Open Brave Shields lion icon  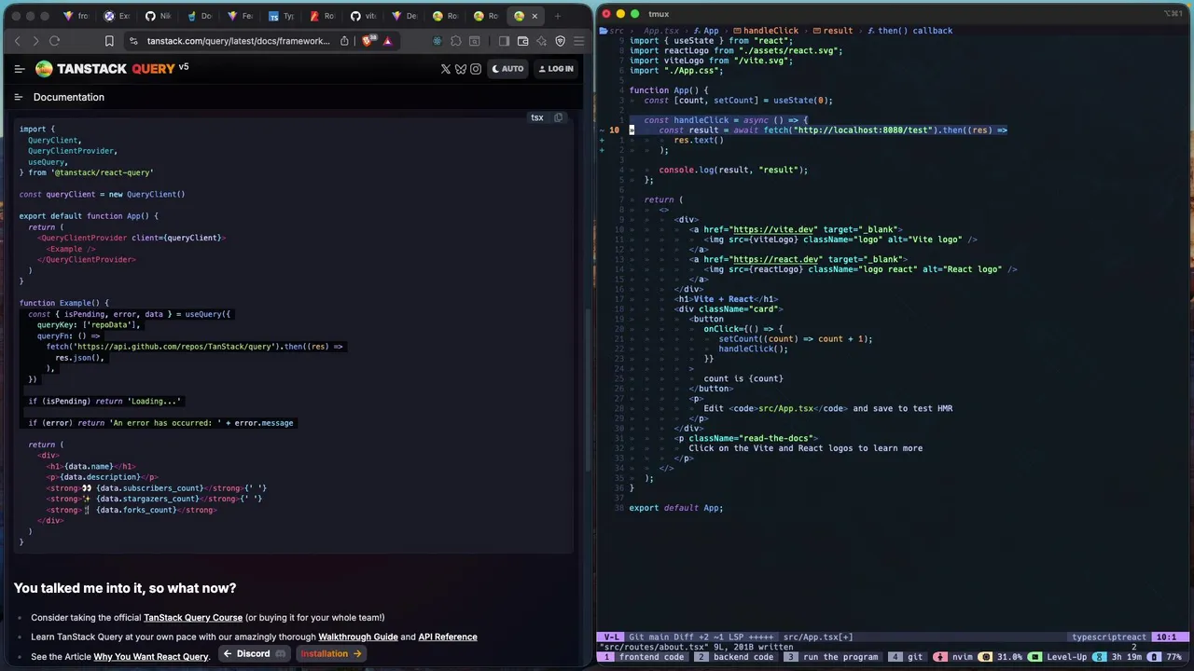click(x=368, y=41)
